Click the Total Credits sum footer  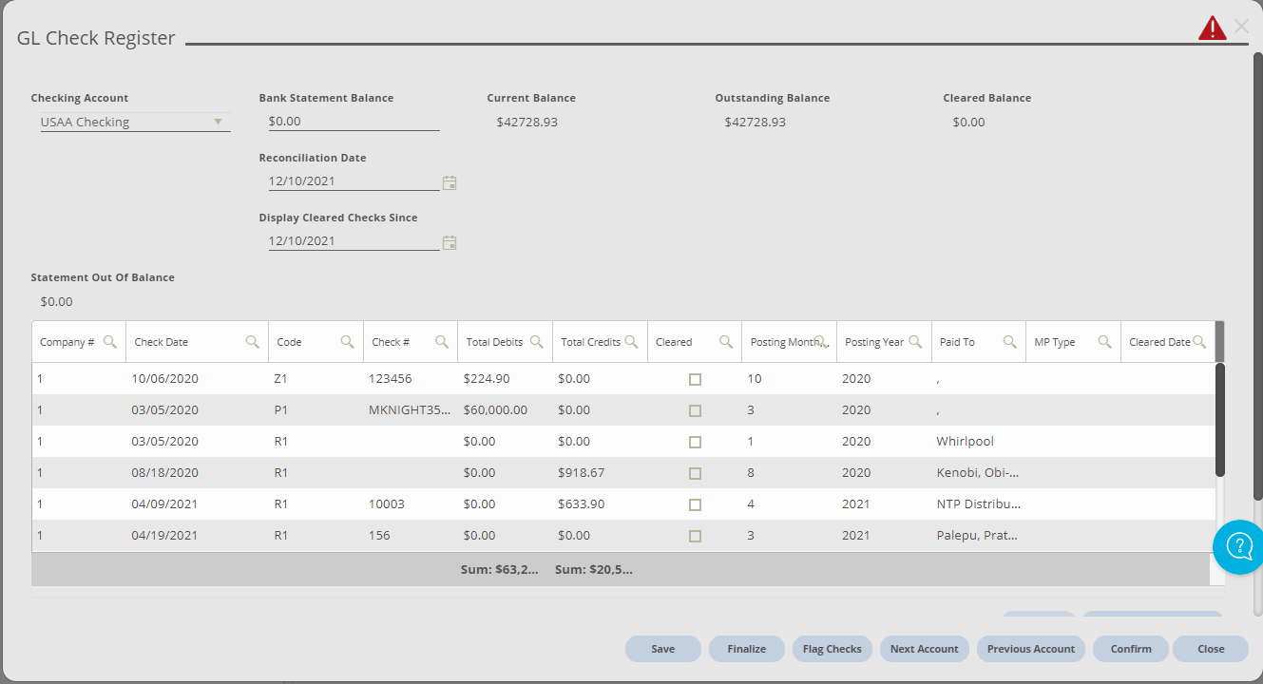point(594,570)
